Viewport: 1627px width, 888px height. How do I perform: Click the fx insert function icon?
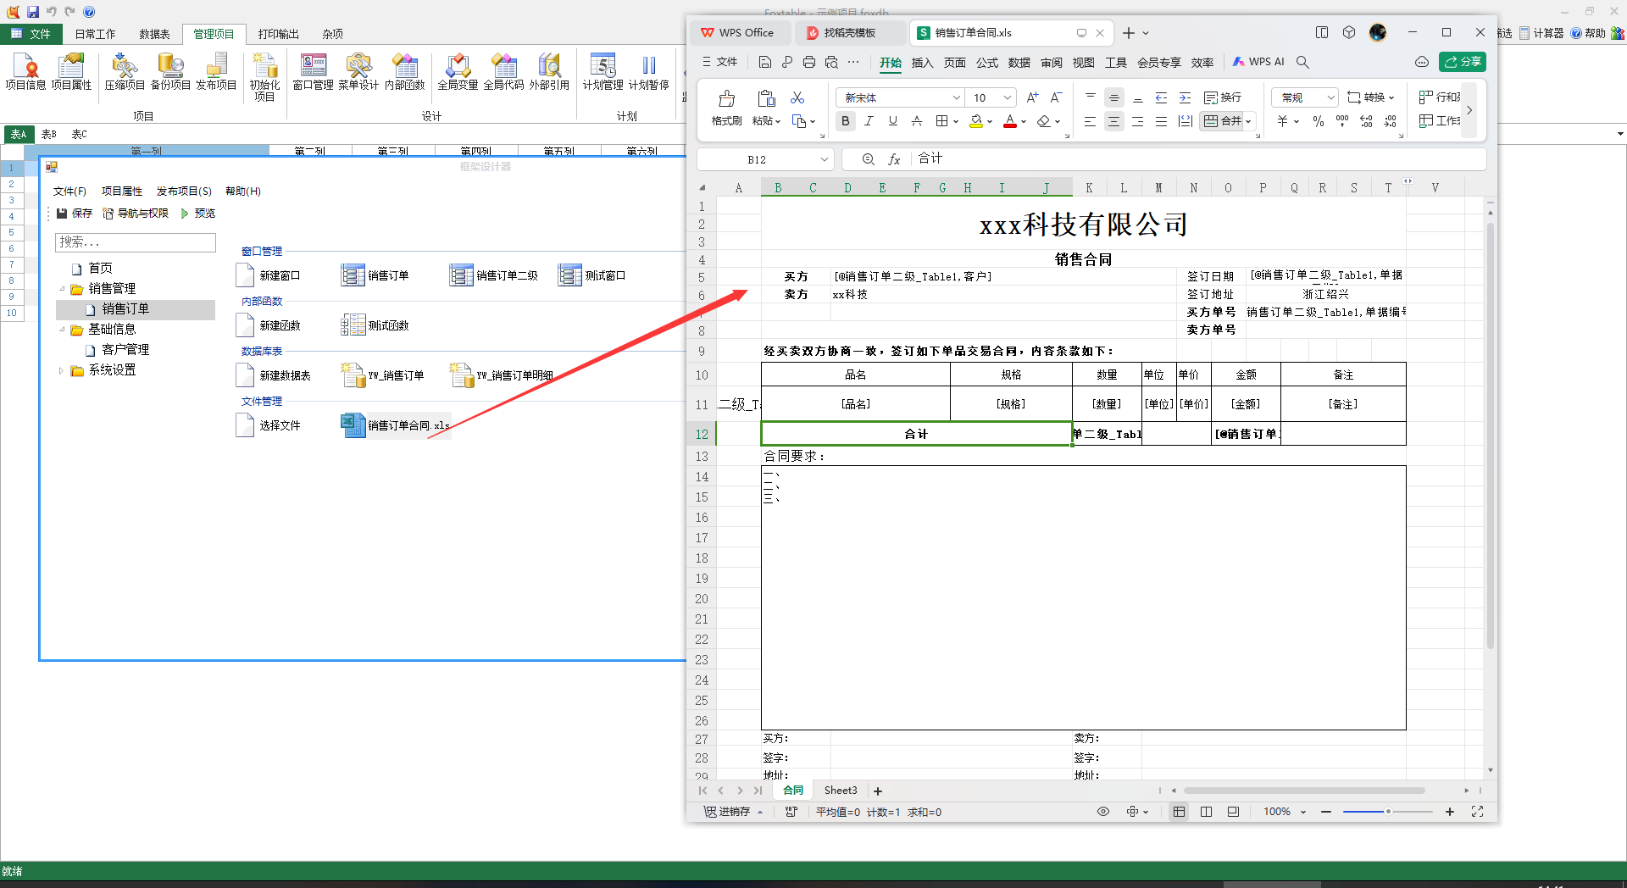pos(894,159)
